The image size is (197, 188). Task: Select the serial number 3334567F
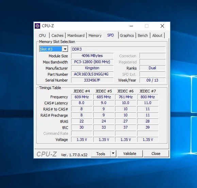92,80
